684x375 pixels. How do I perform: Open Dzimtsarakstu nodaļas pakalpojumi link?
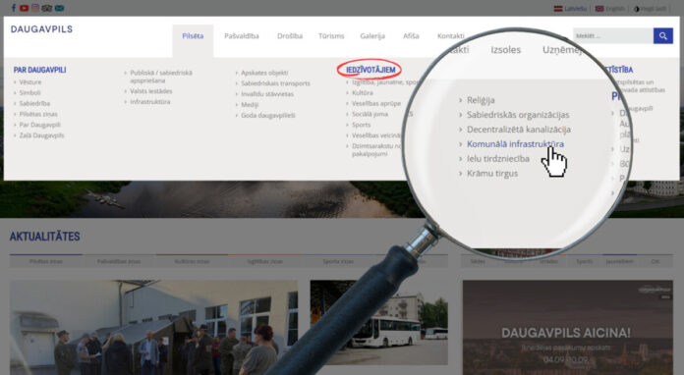click(x=376, y=150)
